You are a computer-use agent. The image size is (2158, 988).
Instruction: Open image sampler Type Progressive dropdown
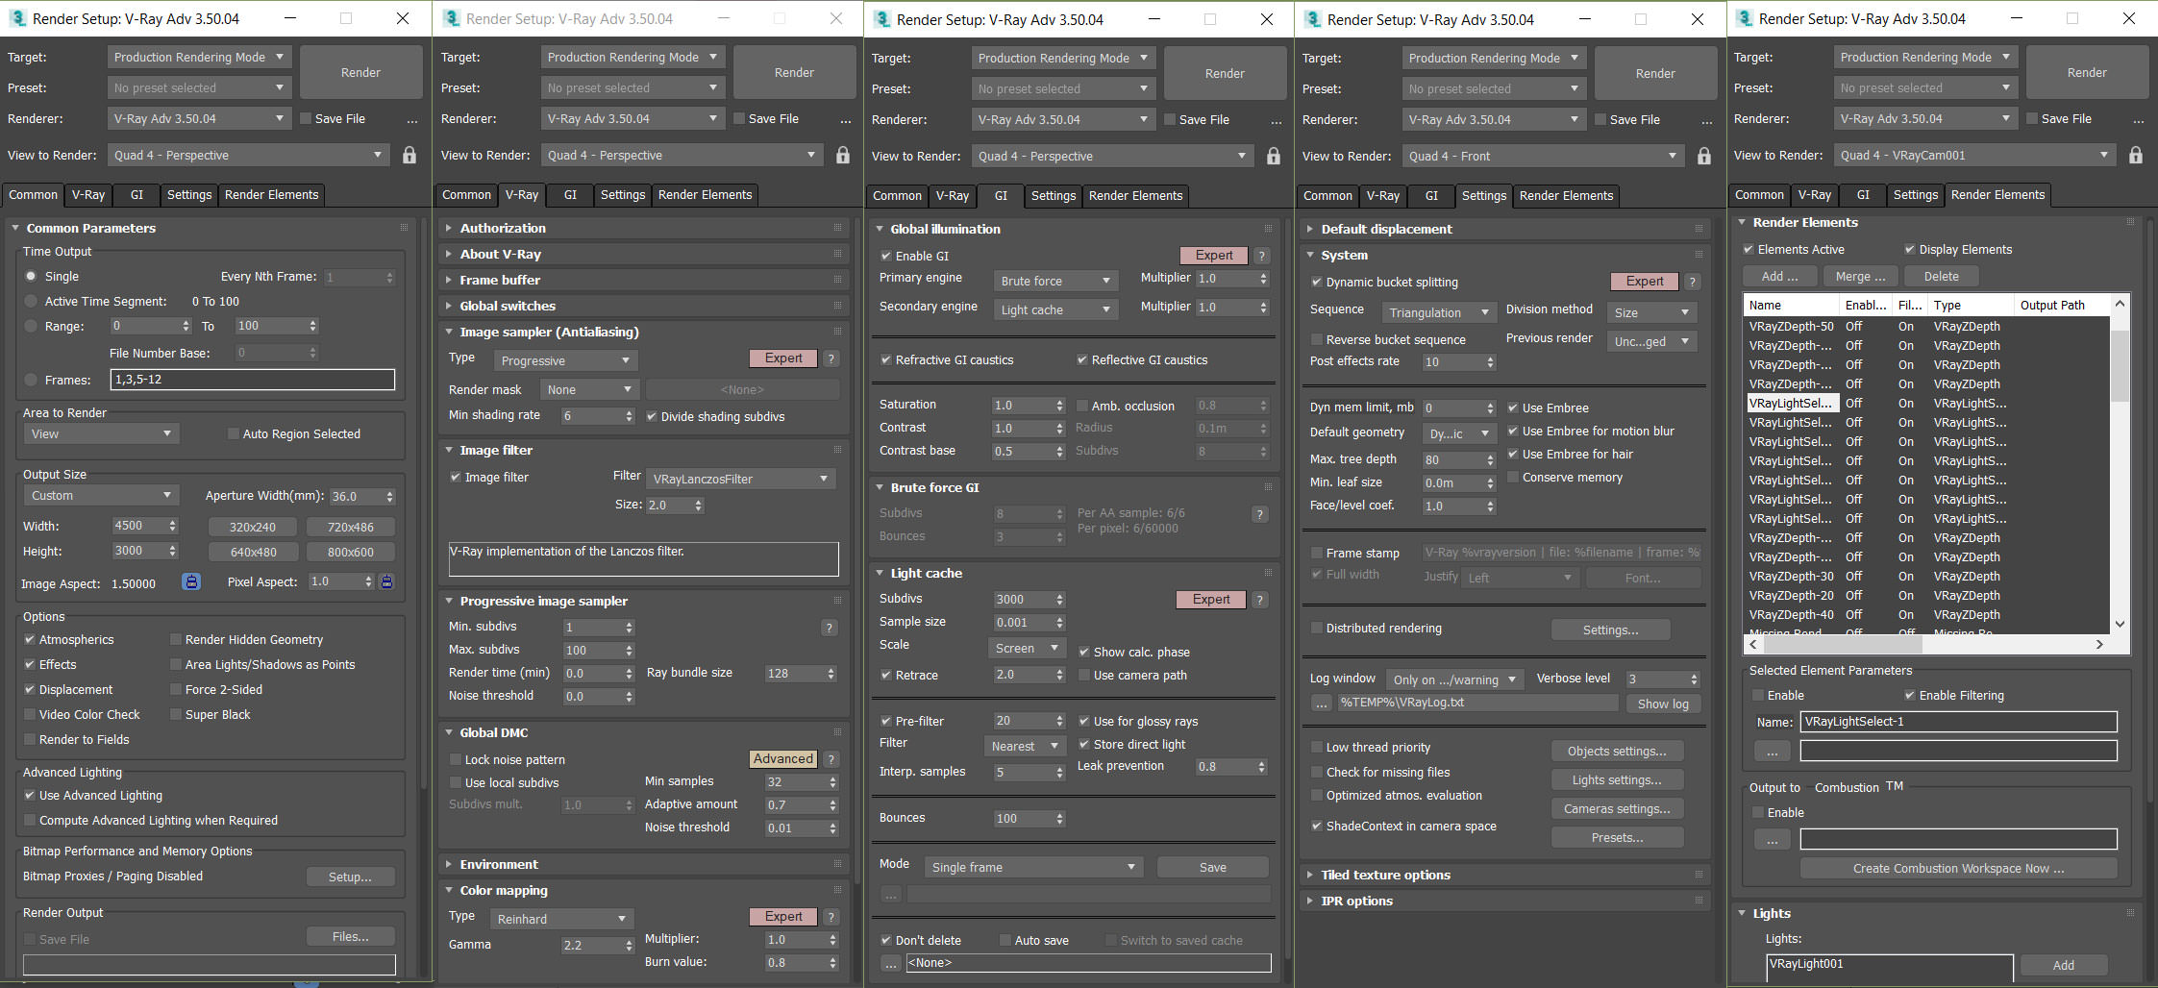click(x=565, y=360)
